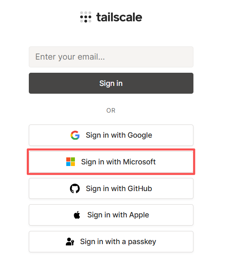Click the Tailscale dotted grid logo
228x263 pixels.
click(x=86, y=17)
